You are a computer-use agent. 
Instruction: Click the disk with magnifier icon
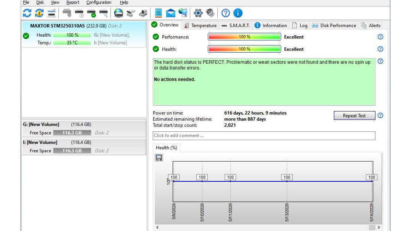pyautogui.click(x=104, y=13)
